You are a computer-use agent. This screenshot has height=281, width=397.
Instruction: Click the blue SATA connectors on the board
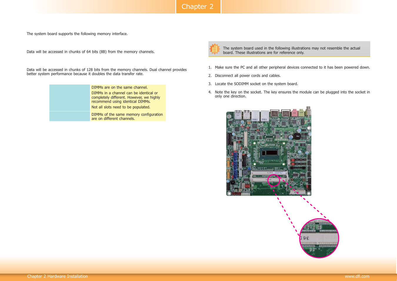click(236, 166)
